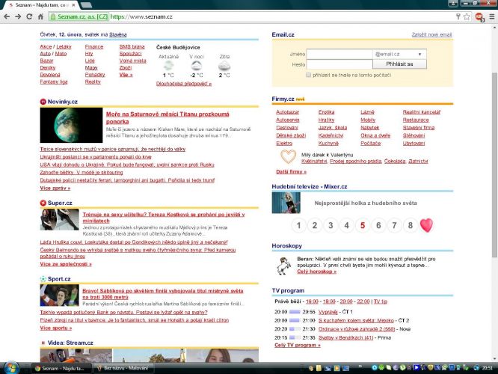Open the Mapy service link
This screenshot has width=498, height=374.
click(x=91, y=67)
